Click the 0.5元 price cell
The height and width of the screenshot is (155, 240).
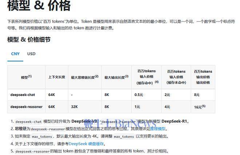[x=139, y=95]
